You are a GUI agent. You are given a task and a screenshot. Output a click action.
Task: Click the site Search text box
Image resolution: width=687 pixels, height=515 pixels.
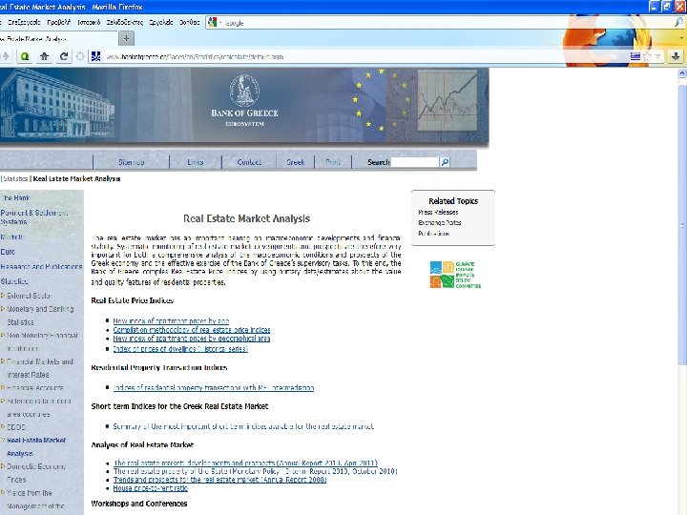click(414, 162)
